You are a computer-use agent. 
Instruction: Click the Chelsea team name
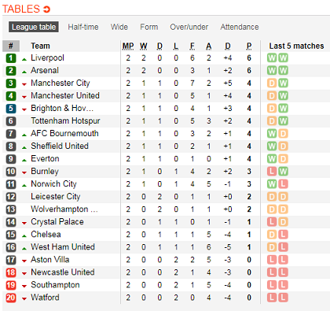coord(46,234)
